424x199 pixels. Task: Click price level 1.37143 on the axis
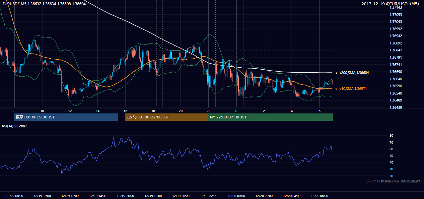tap(395, 7)
